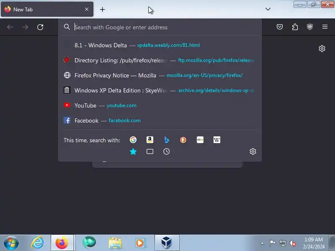This screenshot has width=335, height=251.
Task: Open the muted volume tray icon
Action: coord(293,243)
